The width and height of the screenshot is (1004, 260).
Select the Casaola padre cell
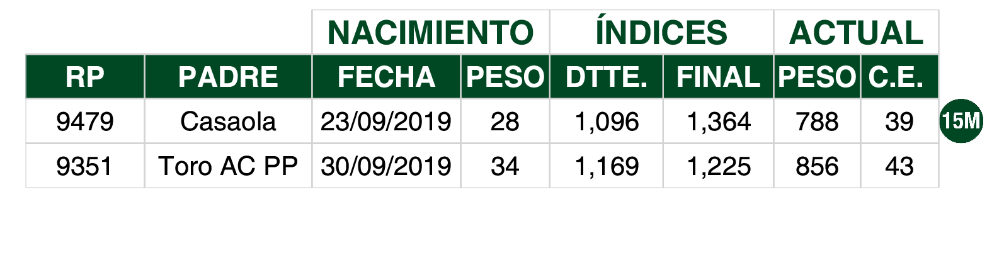click(228, 122)
